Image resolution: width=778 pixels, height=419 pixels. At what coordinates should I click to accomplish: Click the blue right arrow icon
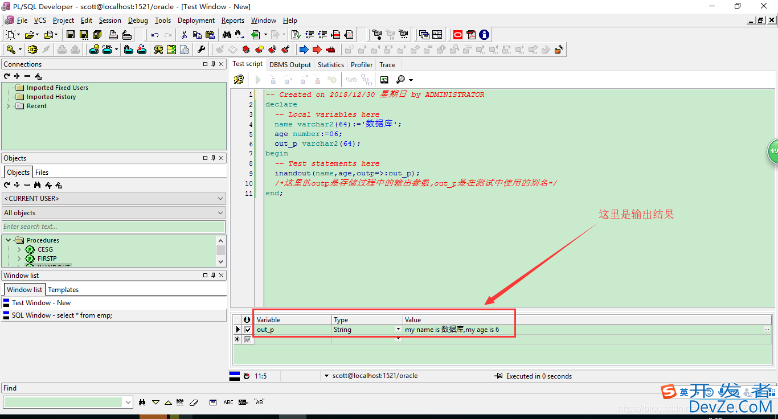point(304,50)
